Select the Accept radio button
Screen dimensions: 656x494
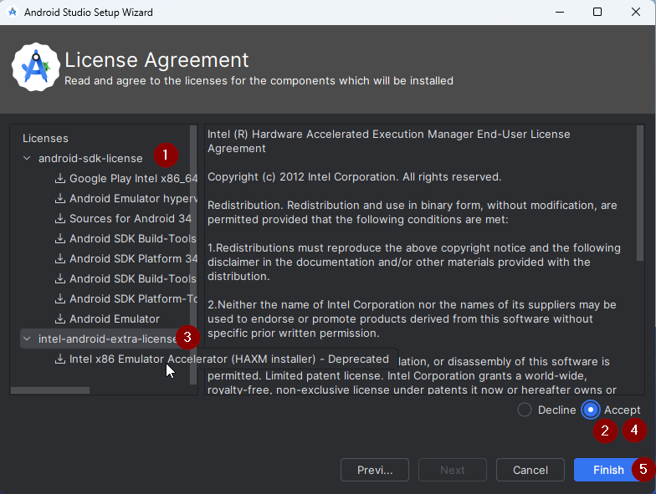591,410
